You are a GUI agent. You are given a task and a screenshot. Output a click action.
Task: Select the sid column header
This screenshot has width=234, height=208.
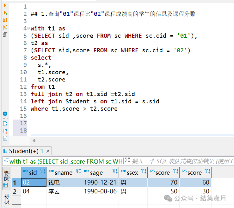click(34, 172)
